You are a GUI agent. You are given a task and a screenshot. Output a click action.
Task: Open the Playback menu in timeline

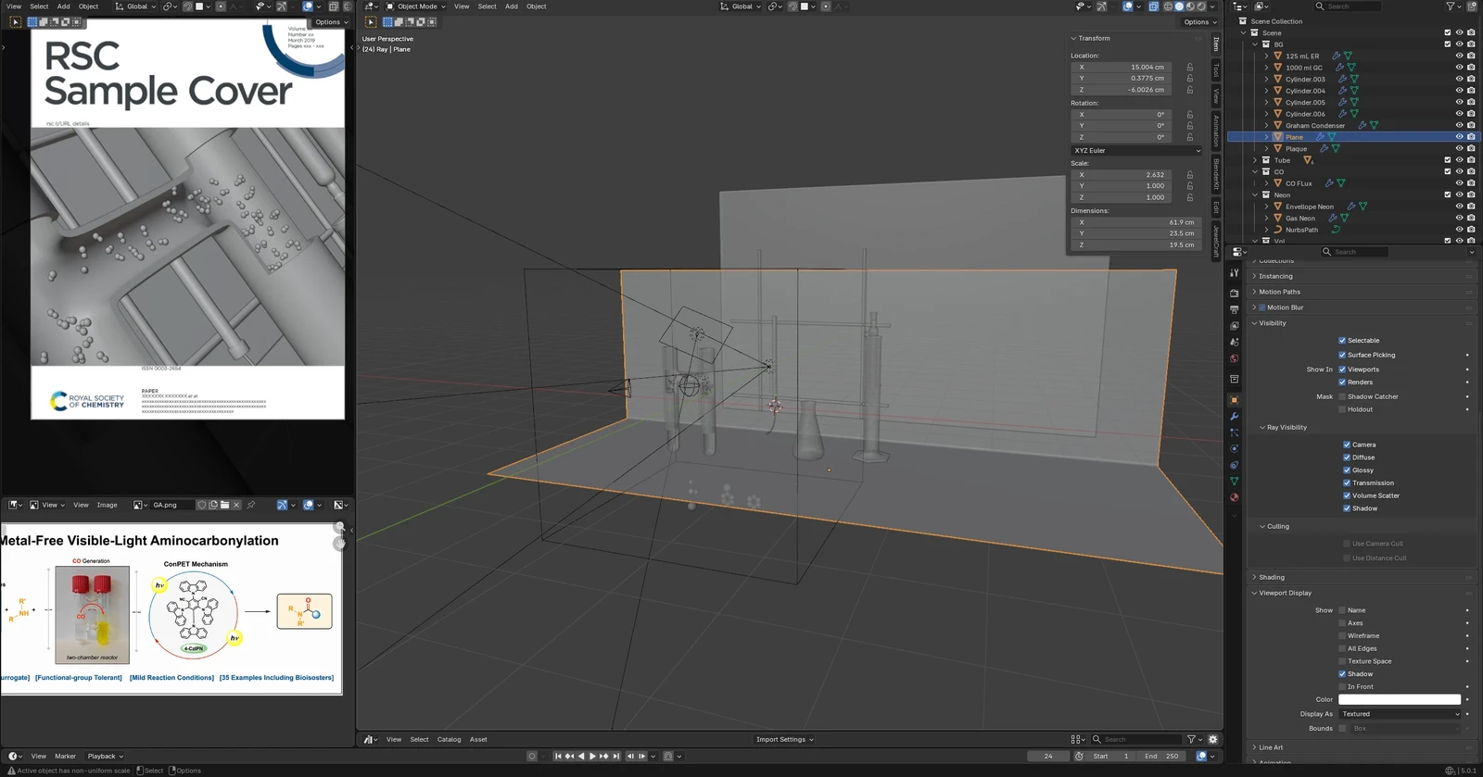tap(105, 756)
